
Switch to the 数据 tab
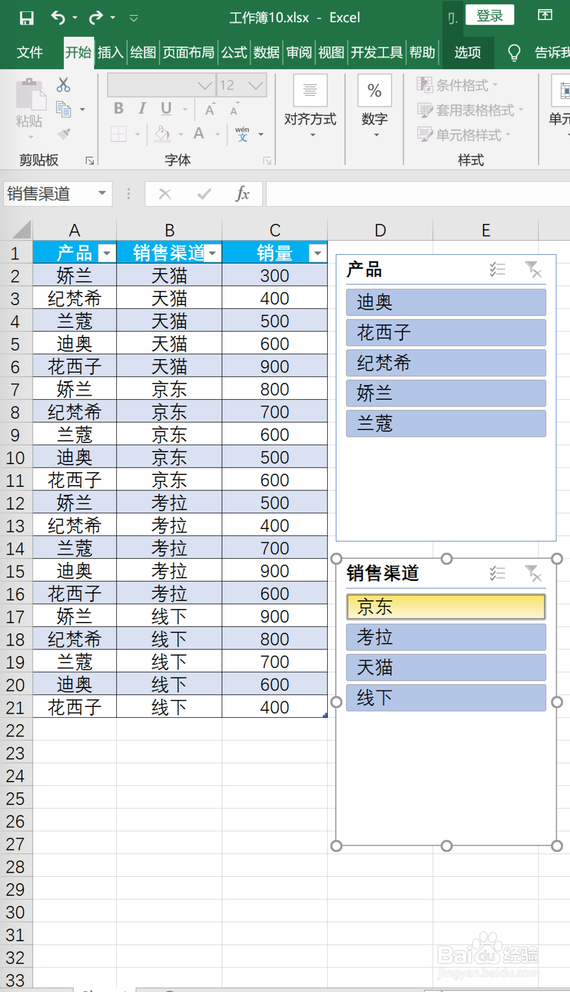click(266, 52)
